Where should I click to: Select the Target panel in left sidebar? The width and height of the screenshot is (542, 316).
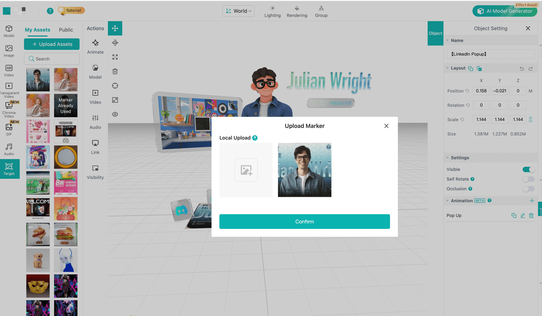(9, 169)
